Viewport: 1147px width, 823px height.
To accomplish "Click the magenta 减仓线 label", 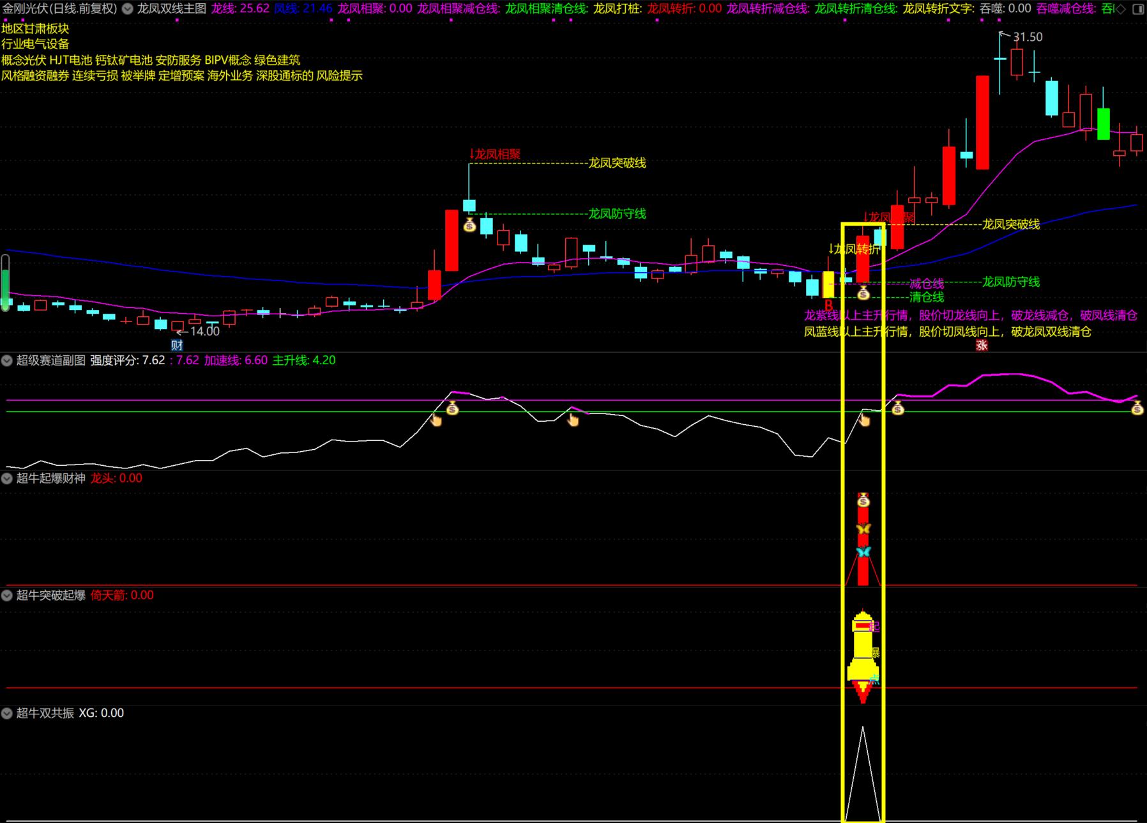I will pyautogui.click(x=927, y=283).
